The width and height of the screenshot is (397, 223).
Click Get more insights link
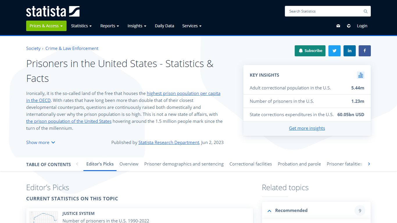pyautogui.click(x=307, y=128)
